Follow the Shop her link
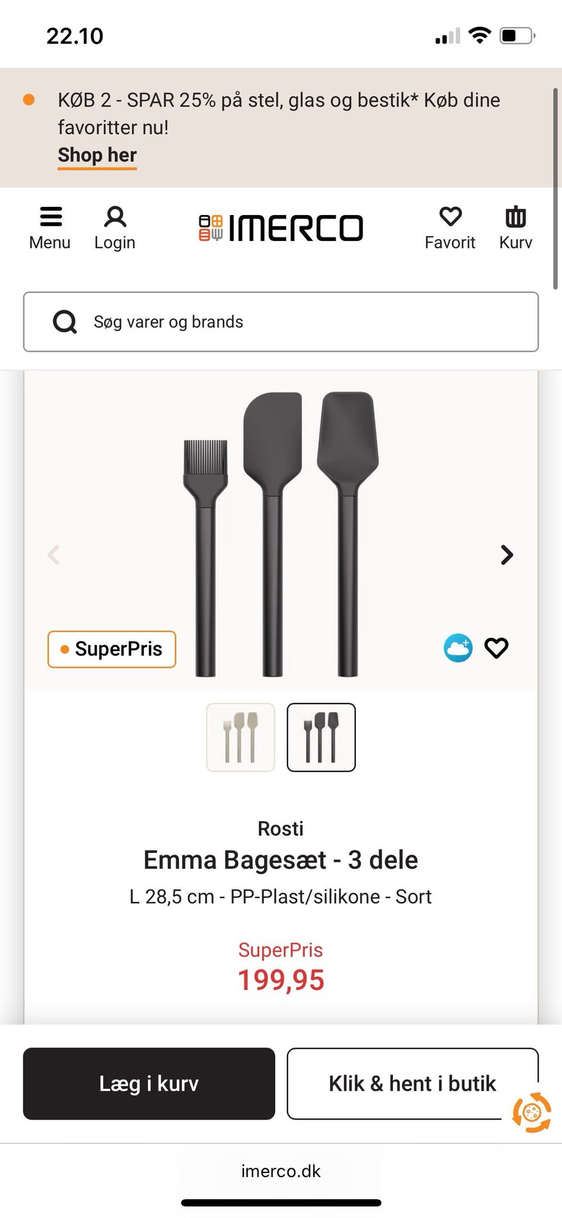 [x=97, y=155]
